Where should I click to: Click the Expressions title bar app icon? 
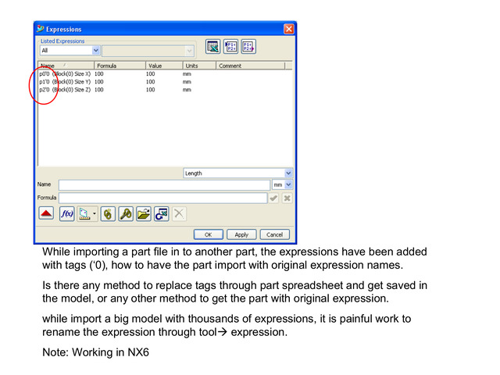(x=40, y=29)
